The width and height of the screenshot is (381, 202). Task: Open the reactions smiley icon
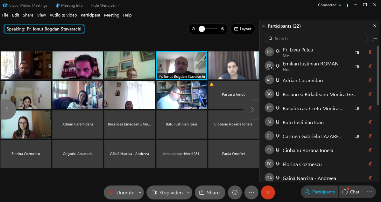235,192
